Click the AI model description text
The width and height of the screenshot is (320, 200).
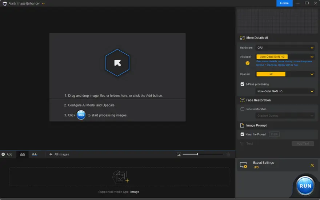[x=284, y=63]
